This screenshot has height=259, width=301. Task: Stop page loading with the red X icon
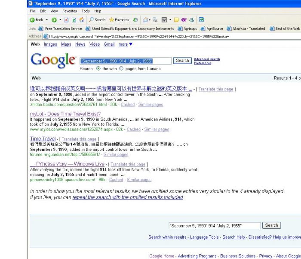[x=66, y=20]
